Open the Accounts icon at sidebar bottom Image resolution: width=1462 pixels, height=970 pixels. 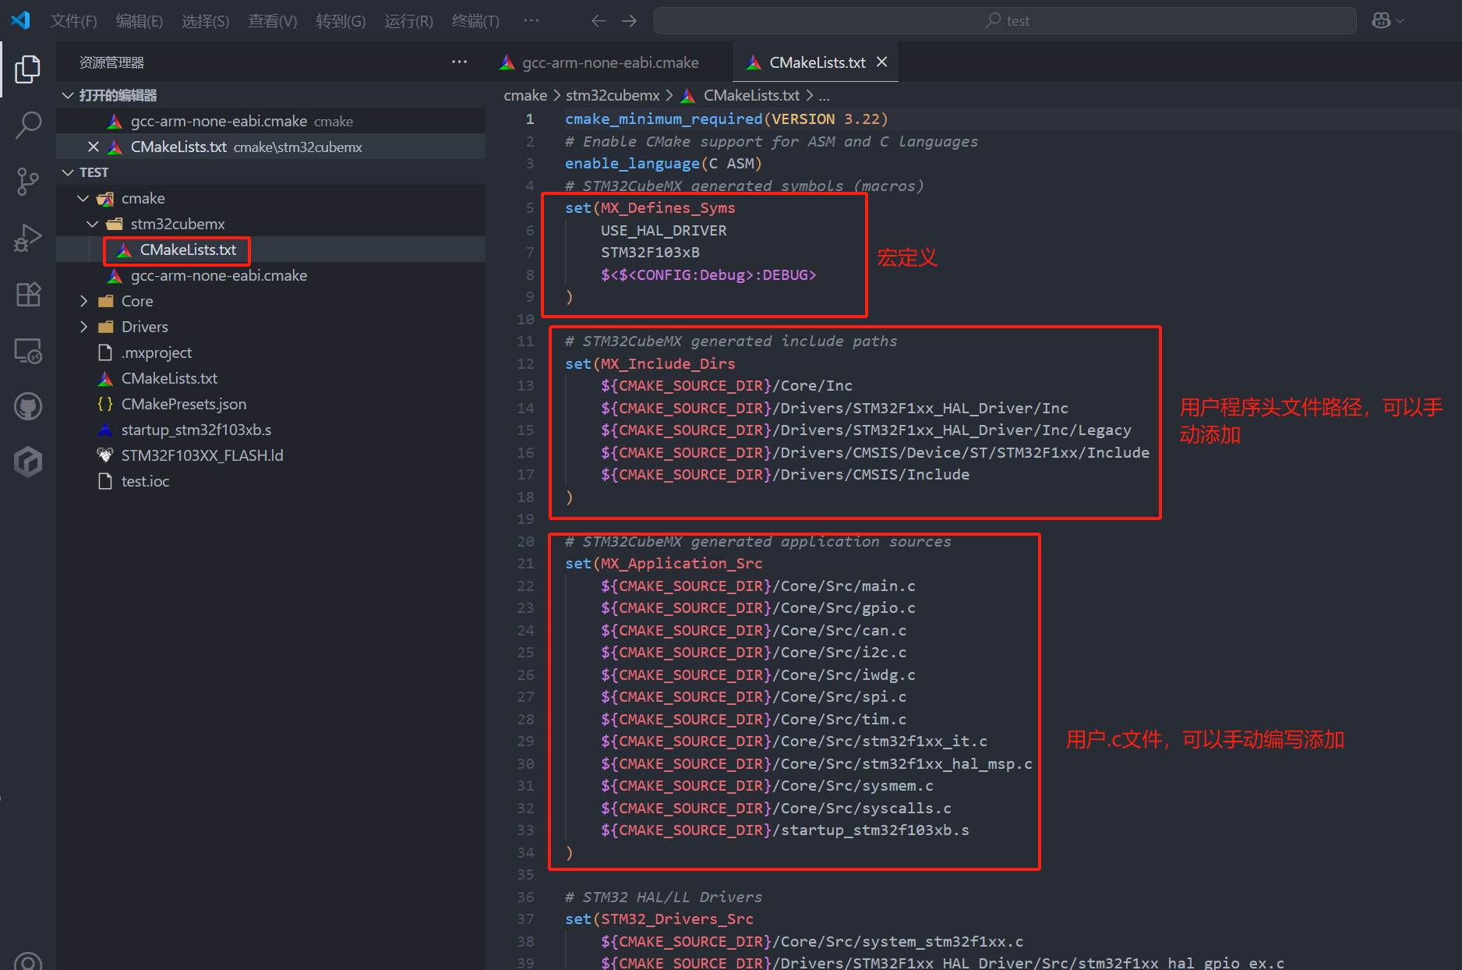(x=28, y=961)
